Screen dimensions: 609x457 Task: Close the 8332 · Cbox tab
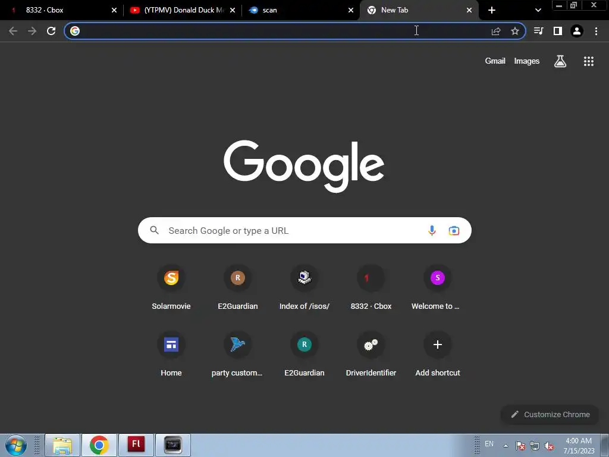pos(114,10)
